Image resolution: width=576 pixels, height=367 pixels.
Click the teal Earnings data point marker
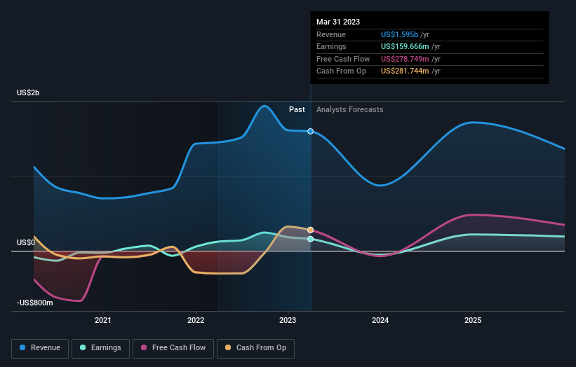click(x=310, y=239)
